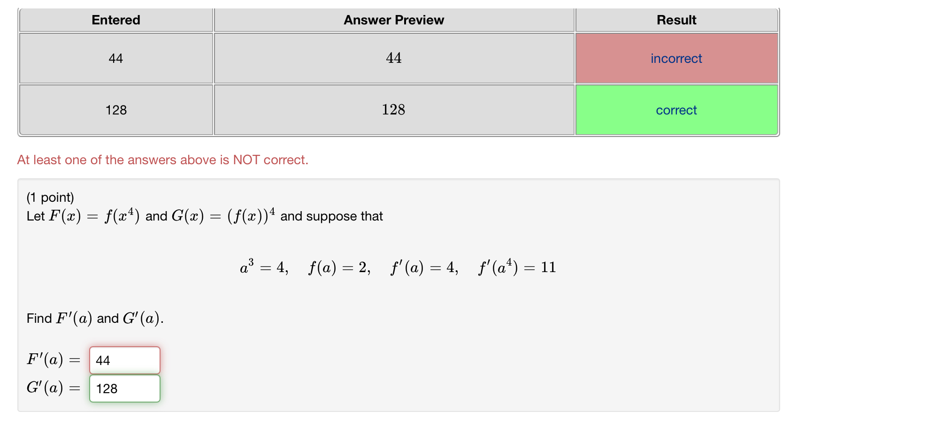This screenshot has width=943, height=426.
Task: Click the green correct result row
Action: click(x=676, y=110)
